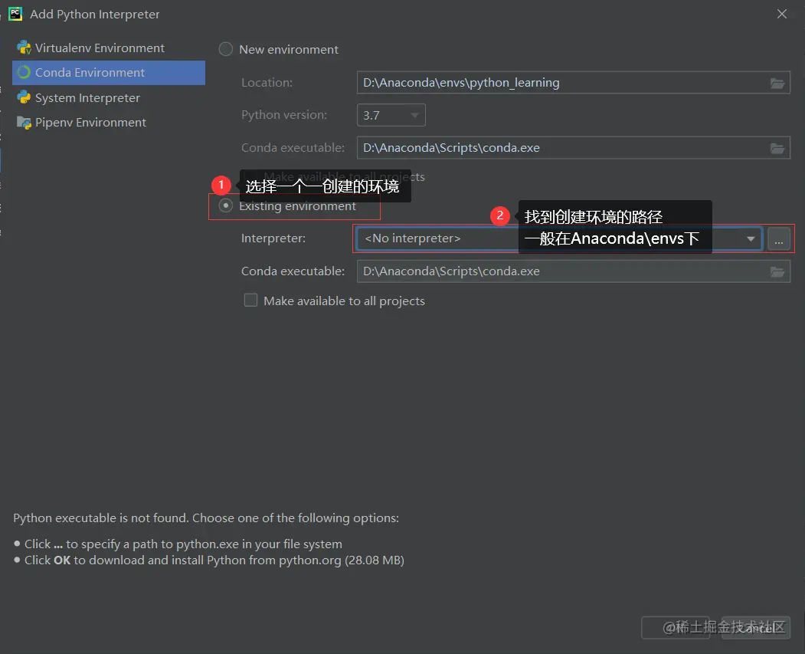Click 'Python executable is not found' message

pyautogui.click(x=206, y=518)
